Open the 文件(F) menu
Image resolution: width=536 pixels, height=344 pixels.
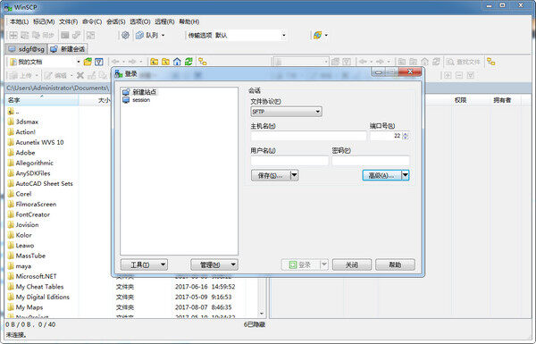69,21
